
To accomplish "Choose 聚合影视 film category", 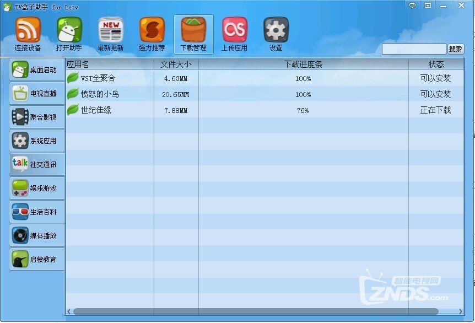I will pyautogui.click(x=37, y=117).
